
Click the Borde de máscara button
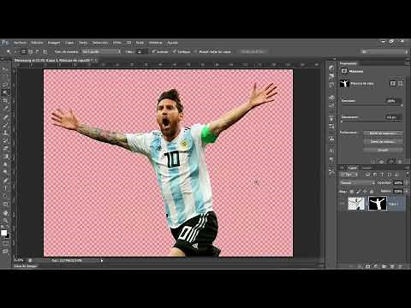(383, 133)
